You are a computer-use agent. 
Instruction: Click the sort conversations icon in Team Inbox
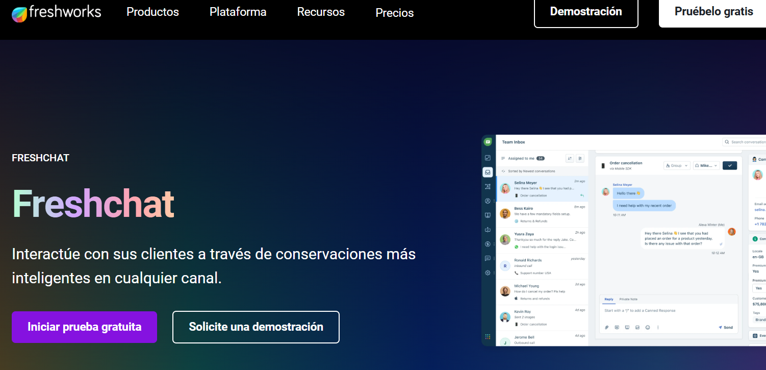pyautogui.click(x=570, y=158)
